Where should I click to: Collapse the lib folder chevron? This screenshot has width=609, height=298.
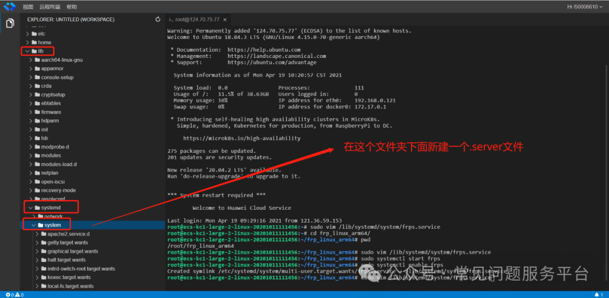click(x=27, y=51)
